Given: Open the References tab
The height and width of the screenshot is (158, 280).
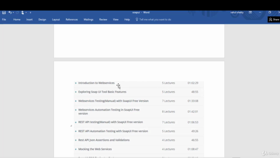Looking at the screenshot, I should tap(72, 19).
